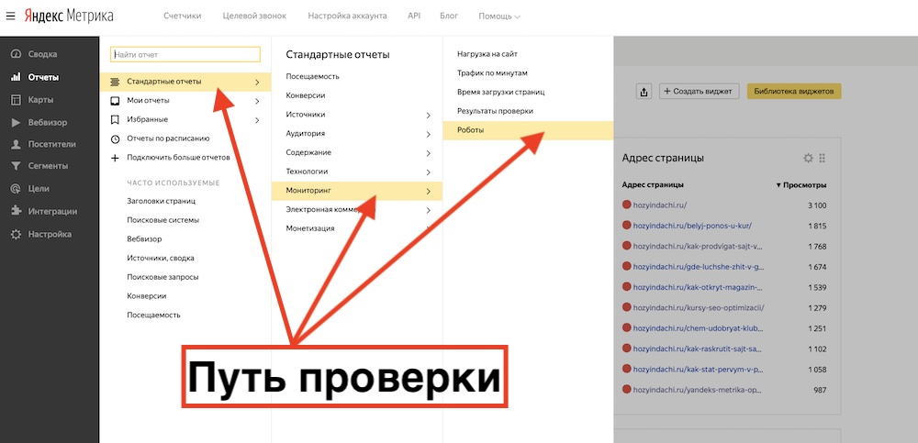Click the Мои отчеты icon

115,101
